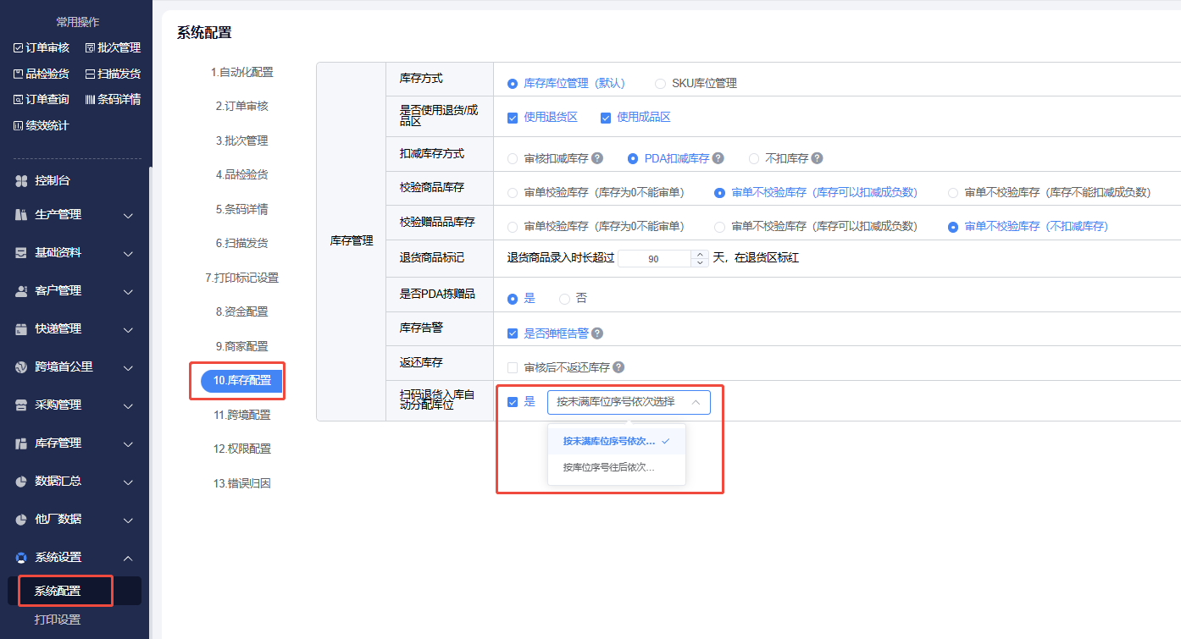Choose 按库位序号往后依次 dropdown option

coord(609,467)
